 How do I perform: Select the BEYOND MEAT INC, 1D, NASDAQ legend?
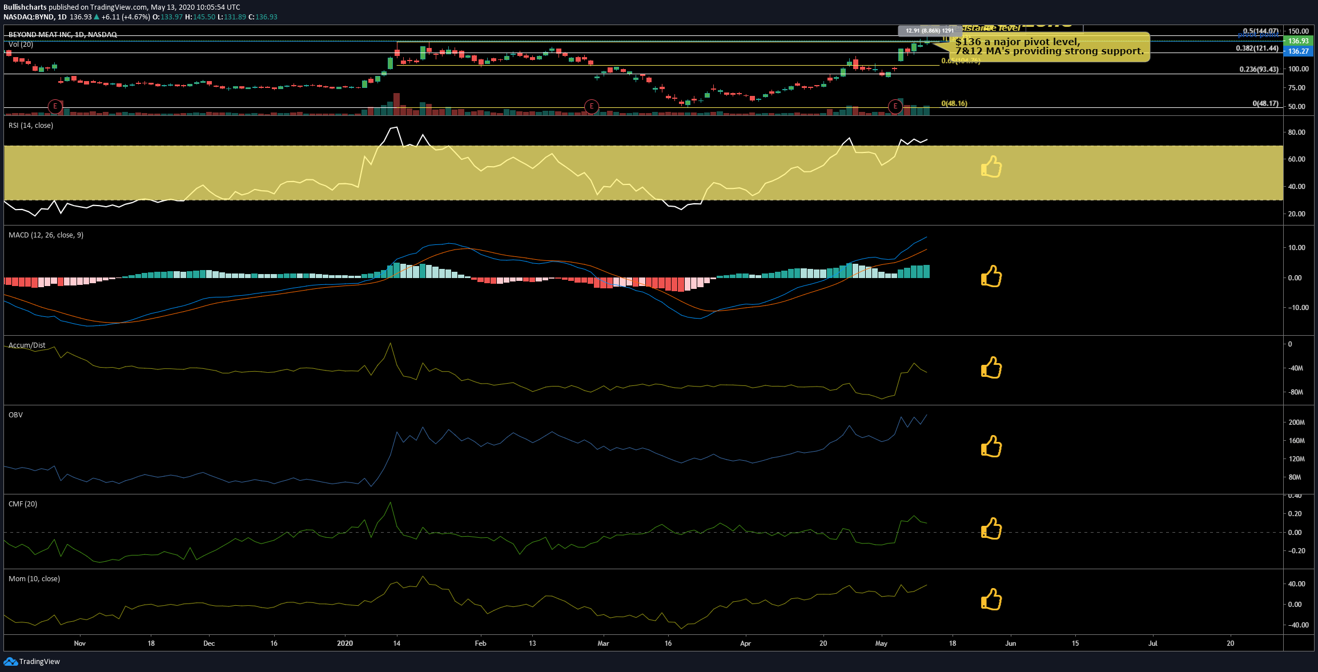coord(63,35)
